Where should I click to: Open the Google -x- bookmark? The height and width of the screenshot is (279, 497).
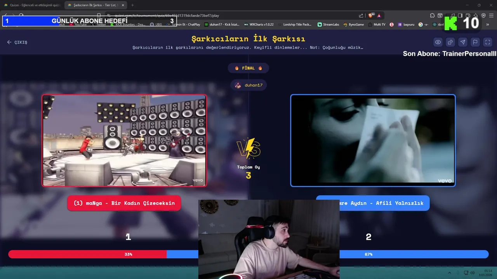tap(423, 24)
